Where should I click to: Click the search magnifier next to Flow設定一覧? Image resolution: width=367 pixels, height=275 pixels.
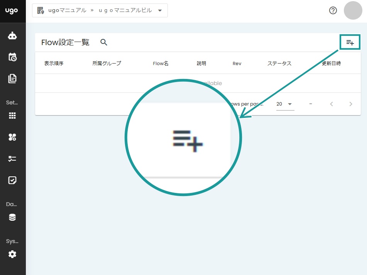click(x=103, y=42)
